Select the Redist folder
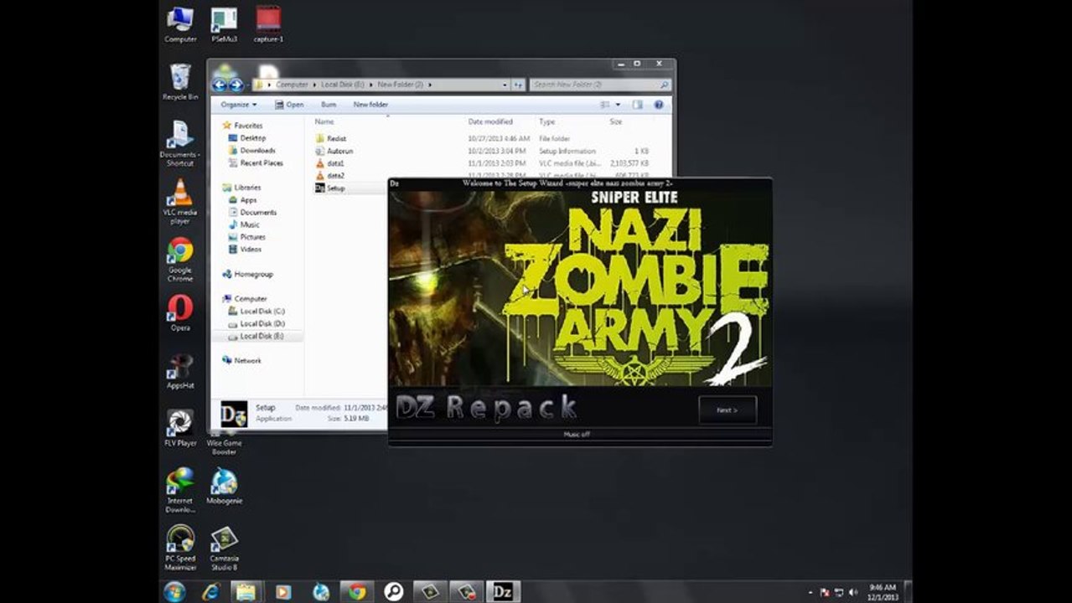1072x603 pixels. click(336, 138)
